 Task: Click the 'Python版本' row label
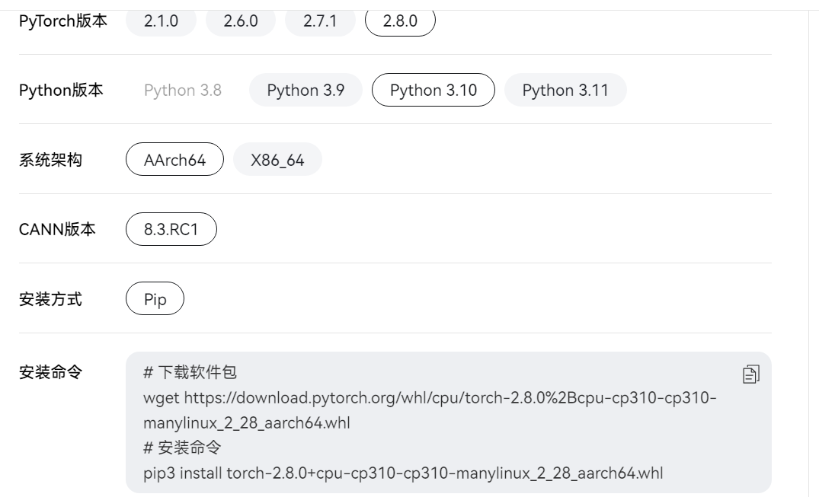(61, 91)
